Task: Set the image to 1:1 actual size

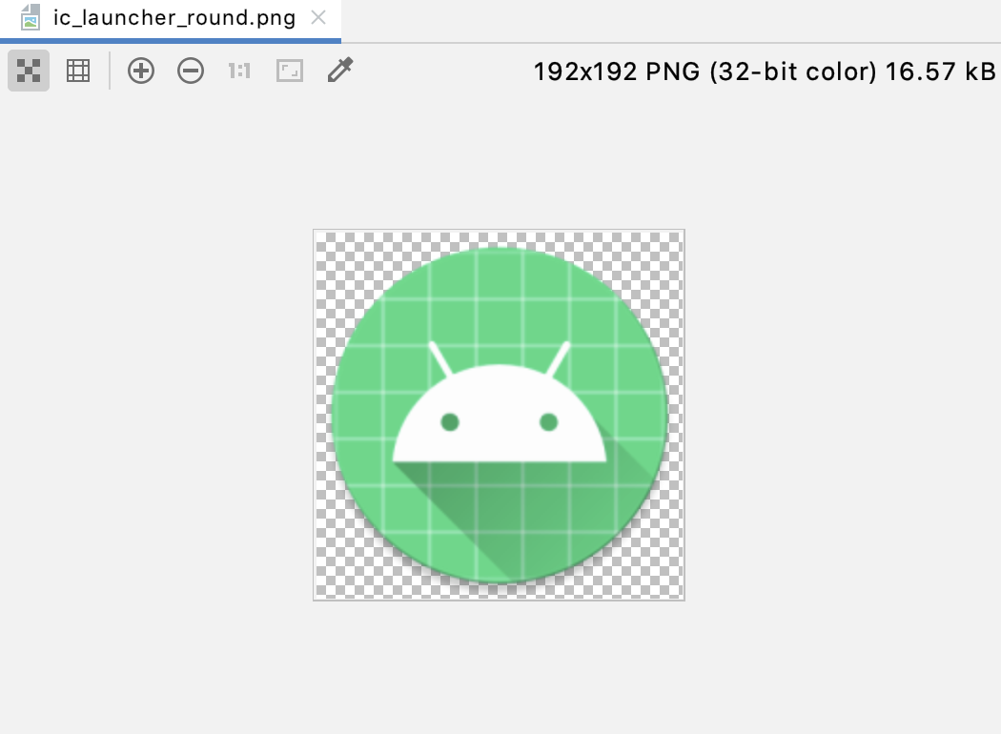Action: pyautogui.click(x=239, y=71)
